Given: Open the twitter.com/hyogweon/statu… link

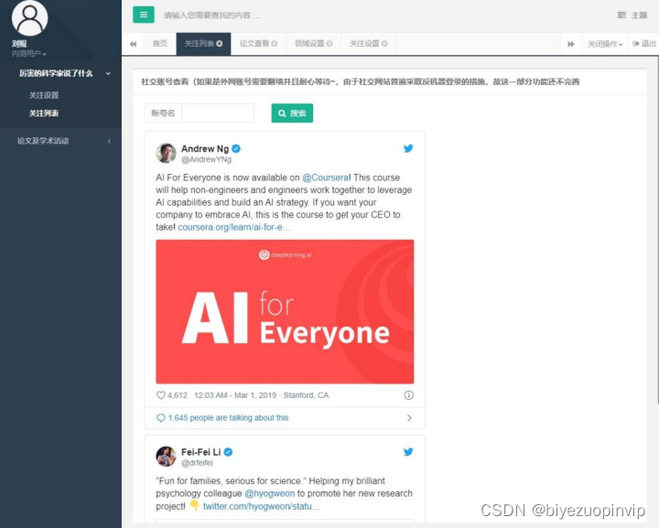Looking at the screenshot, I should [x=262, y=506].
